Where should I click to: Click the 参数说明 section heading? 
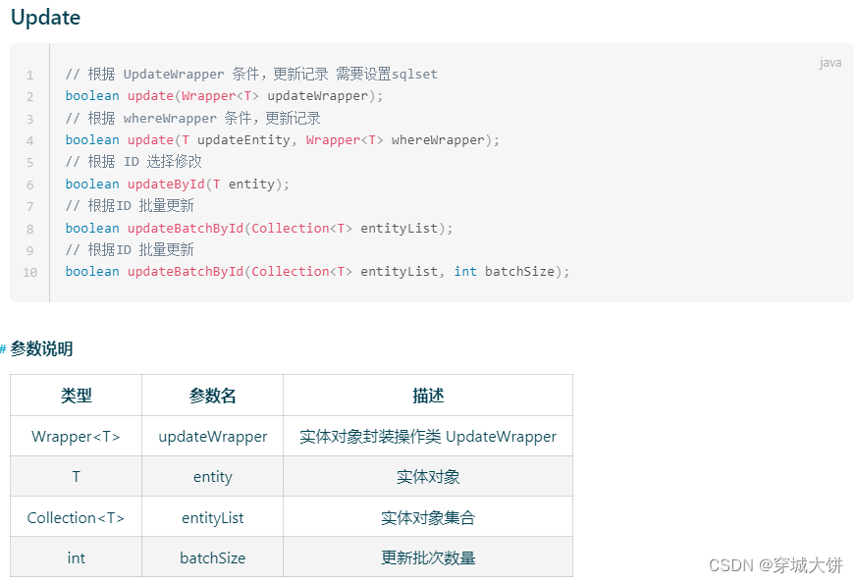pos(41,349)
